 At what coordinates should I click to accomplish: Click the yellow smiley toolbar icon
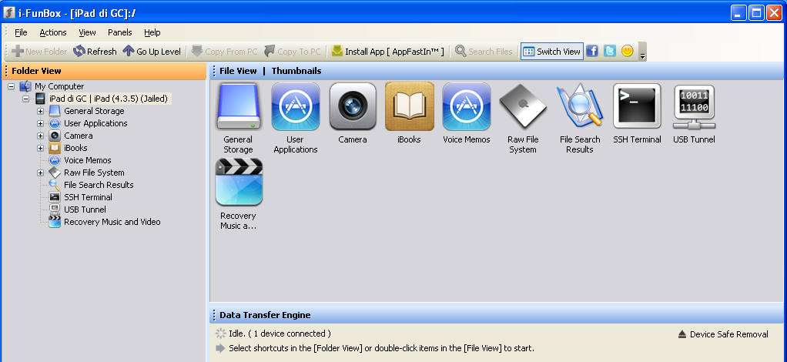(628, 51)
